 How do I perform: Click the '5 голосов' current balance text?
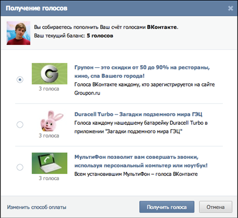tap(100, 35)
